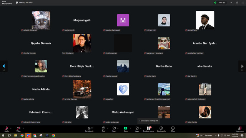This screenshot has height=138, width=246.
Task: Click Mulyaningsih name tile
Action: [82, 20]
